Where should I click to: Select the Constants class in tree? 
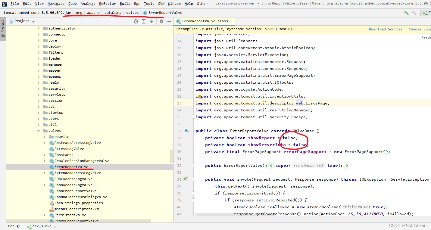pos(64,155)
